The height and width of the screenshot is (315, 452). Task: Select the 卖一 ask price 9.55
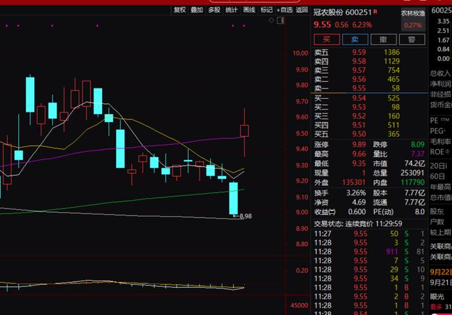pos(359,88)
